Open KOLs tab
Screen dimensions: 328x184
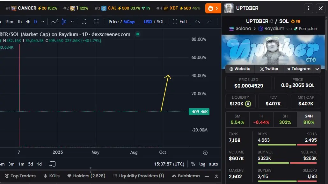pos(52,176)
